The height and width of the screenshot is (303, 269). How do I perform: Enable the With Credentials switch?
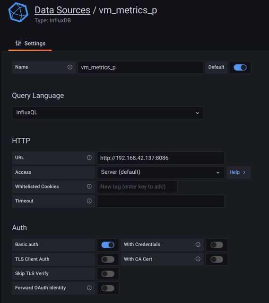coord(217,245)
